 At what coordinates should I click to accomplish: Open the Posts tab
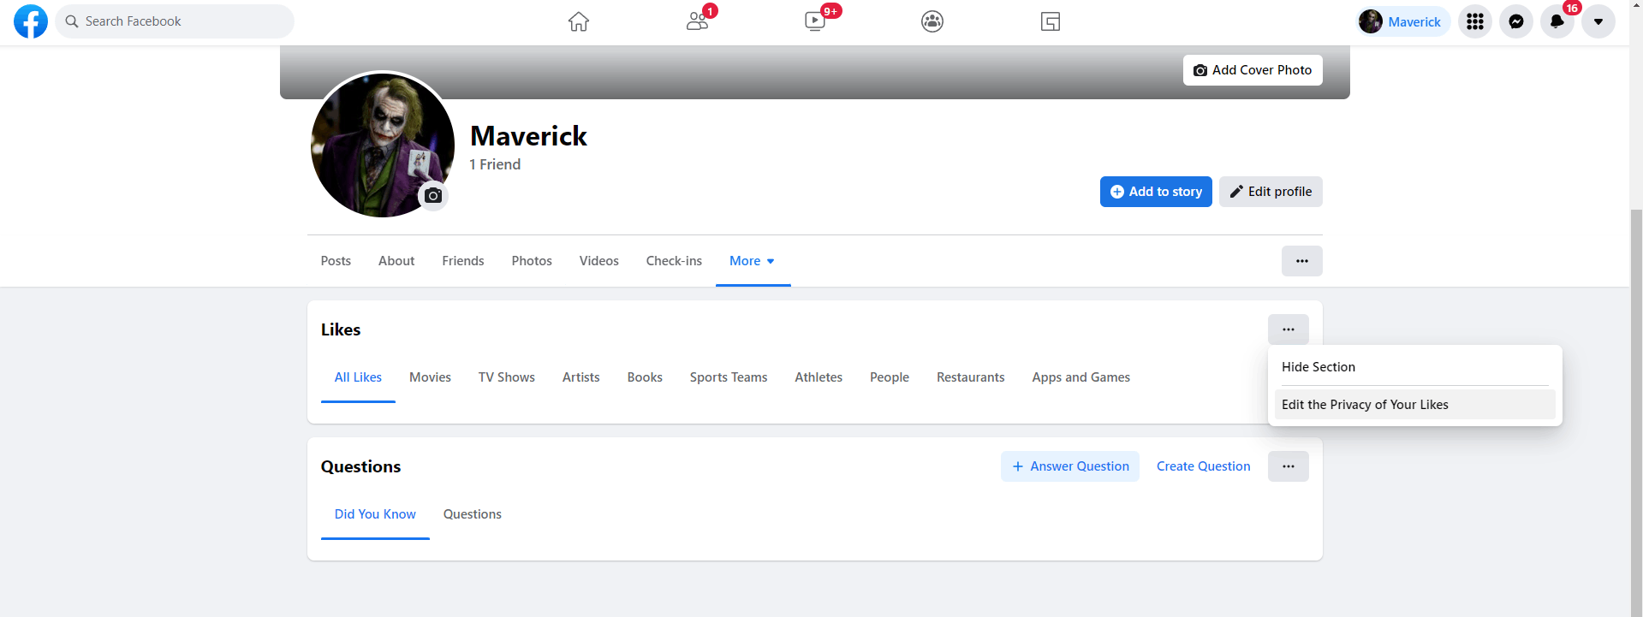pyautogui.click(x=336, y=261)
